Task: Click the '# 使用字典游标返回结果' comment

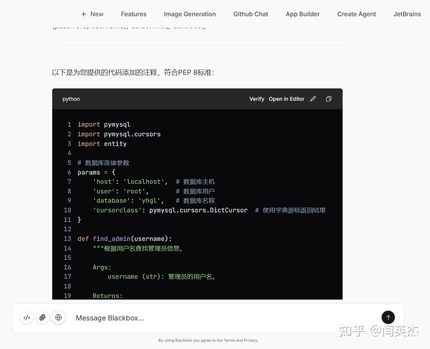Action: 290,210
